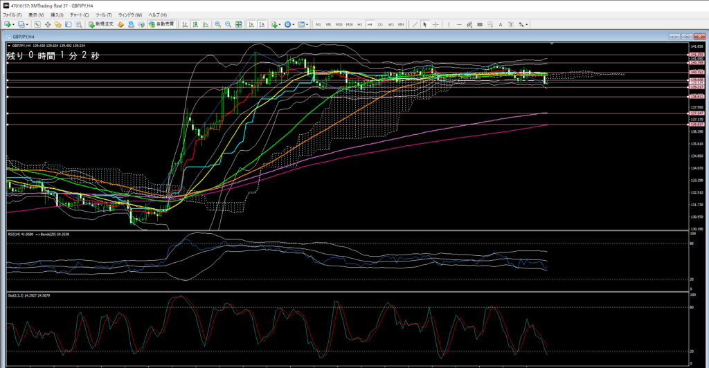Switch timeframe to M1
Viewport: 709px width, 368px height.
coord(318,24)
